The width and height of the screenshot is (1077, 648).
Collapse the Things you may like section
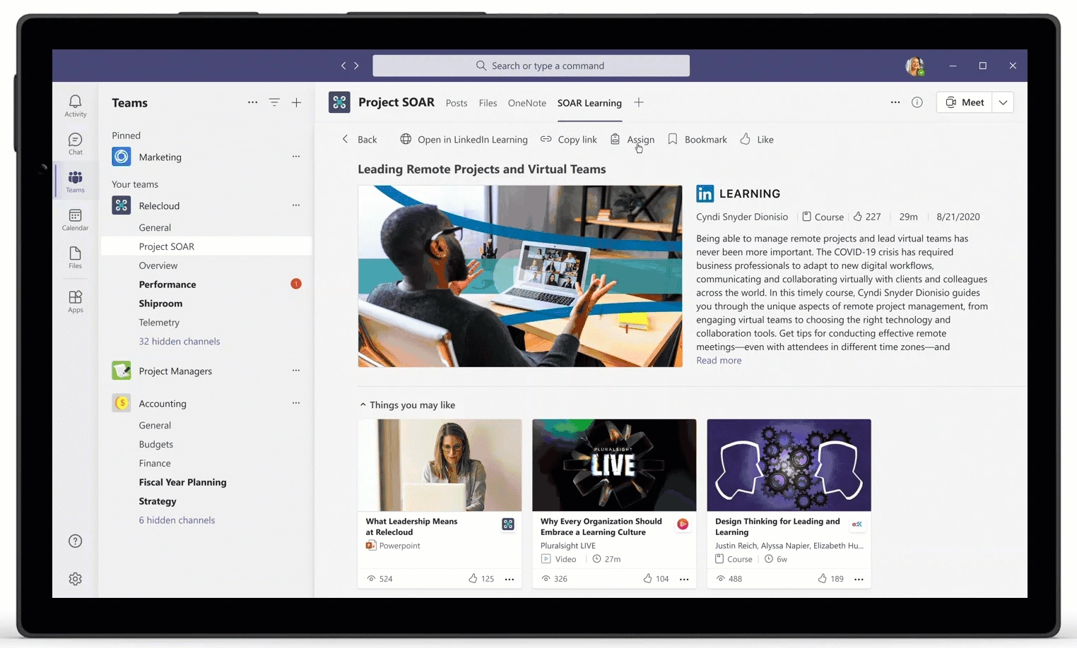pyautogui.click(x=363, y=404)
